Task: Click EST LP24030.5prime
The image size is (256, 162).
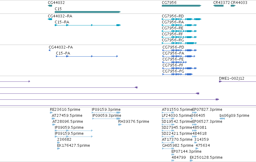Action: pos(168,119)
